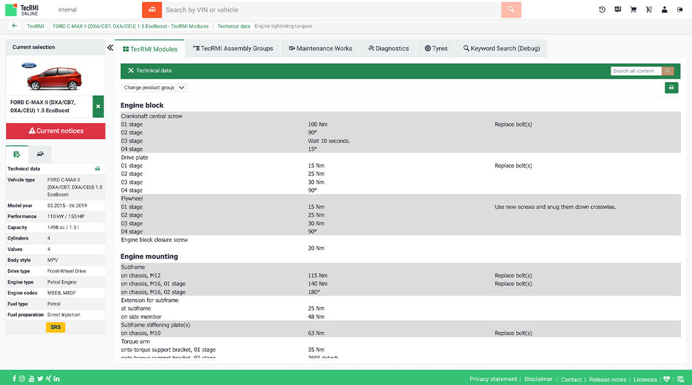The image size is (692, 385).
Task: Open the Diagnostics tab
Action: coord(388,48)
